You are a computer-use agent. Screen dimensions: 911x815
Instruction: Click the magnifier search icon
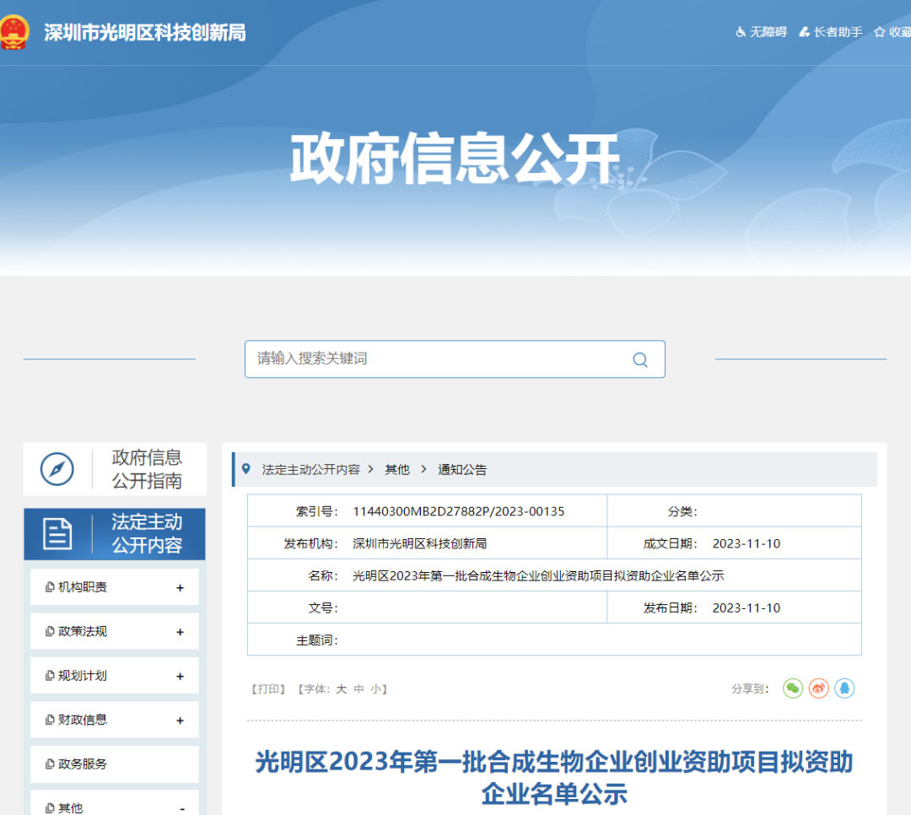click(640, 359)
